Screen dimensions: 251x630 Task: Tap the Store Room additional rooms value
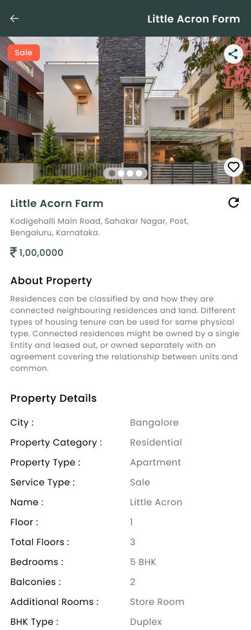[x=157, y=602]
